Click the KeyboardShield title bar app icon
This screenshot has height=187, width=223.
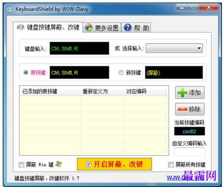pyautogui.click(x=10, y=9)
